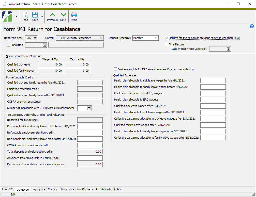Open the Save dropdown arrow
The height and width of the screenshot is (197, 256).
pyautogui.click(x=42, y=17)
